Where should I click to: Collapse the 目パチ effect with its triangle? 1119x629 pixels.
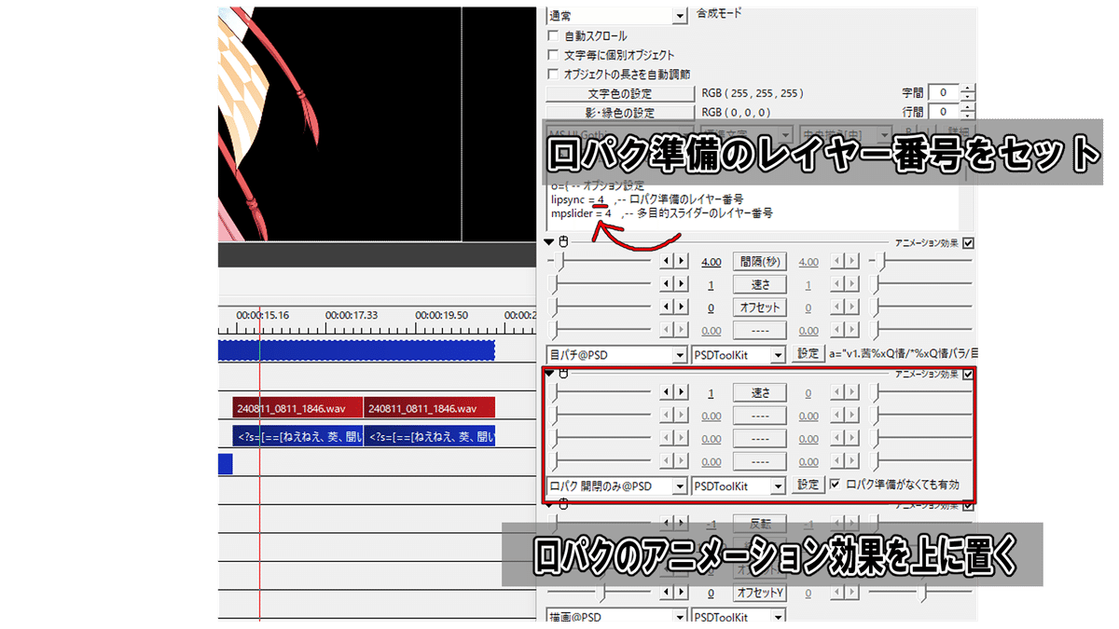(x=549, y=241)
